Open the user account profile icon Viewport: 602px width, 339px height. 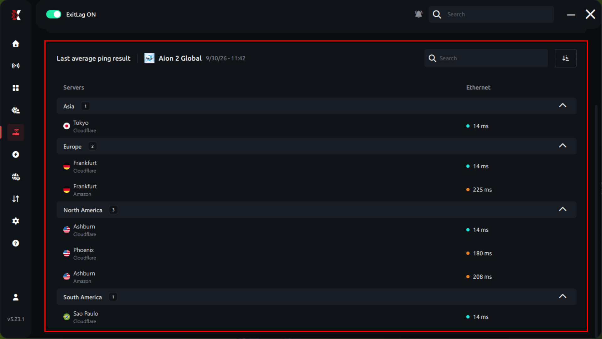click(x=16, y=297)
